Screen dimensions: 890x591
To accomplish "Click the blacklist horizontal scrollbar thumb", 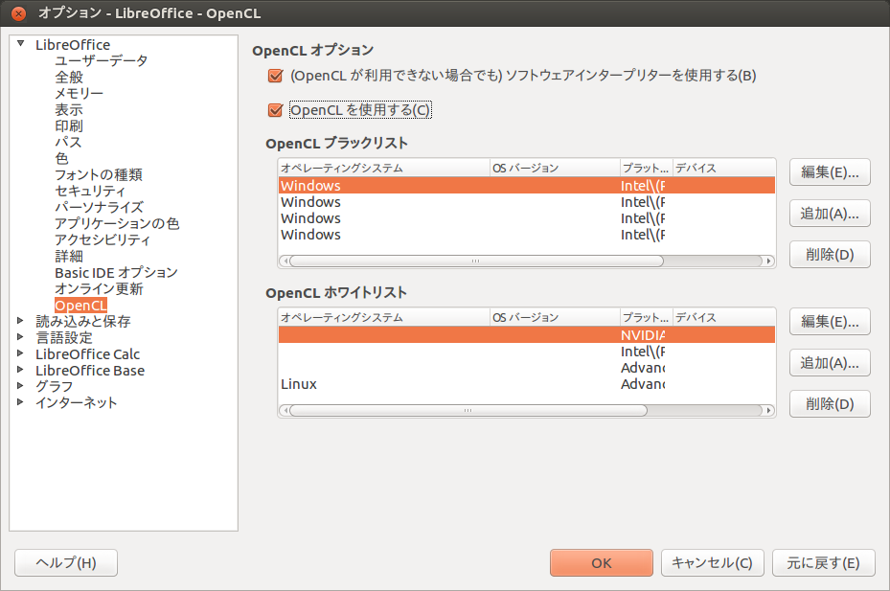I will pyautogui.click(x=476, y=261).
